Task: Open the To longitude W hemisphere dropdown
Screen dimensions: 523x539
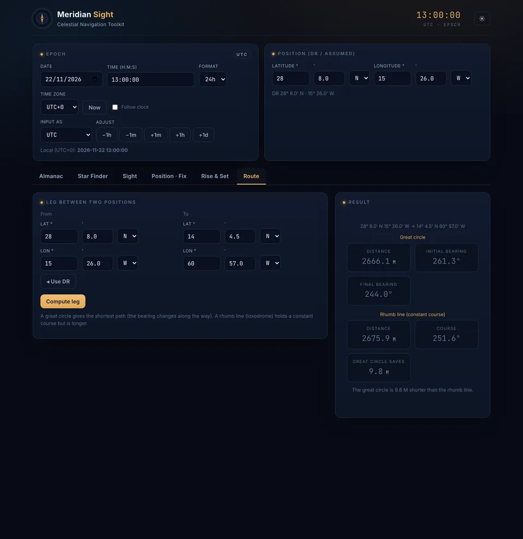Action: pos(270,263)
